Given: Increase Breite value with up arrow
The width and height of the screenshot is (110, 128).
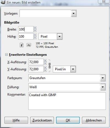Looking at the screenshot, I should (x=35, y=28).
